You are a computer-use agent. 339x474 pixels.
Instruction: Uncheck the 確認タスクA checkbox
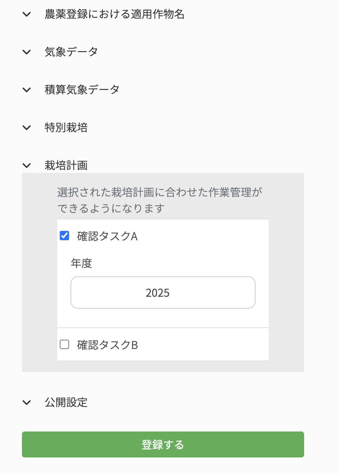click(64, 236)
